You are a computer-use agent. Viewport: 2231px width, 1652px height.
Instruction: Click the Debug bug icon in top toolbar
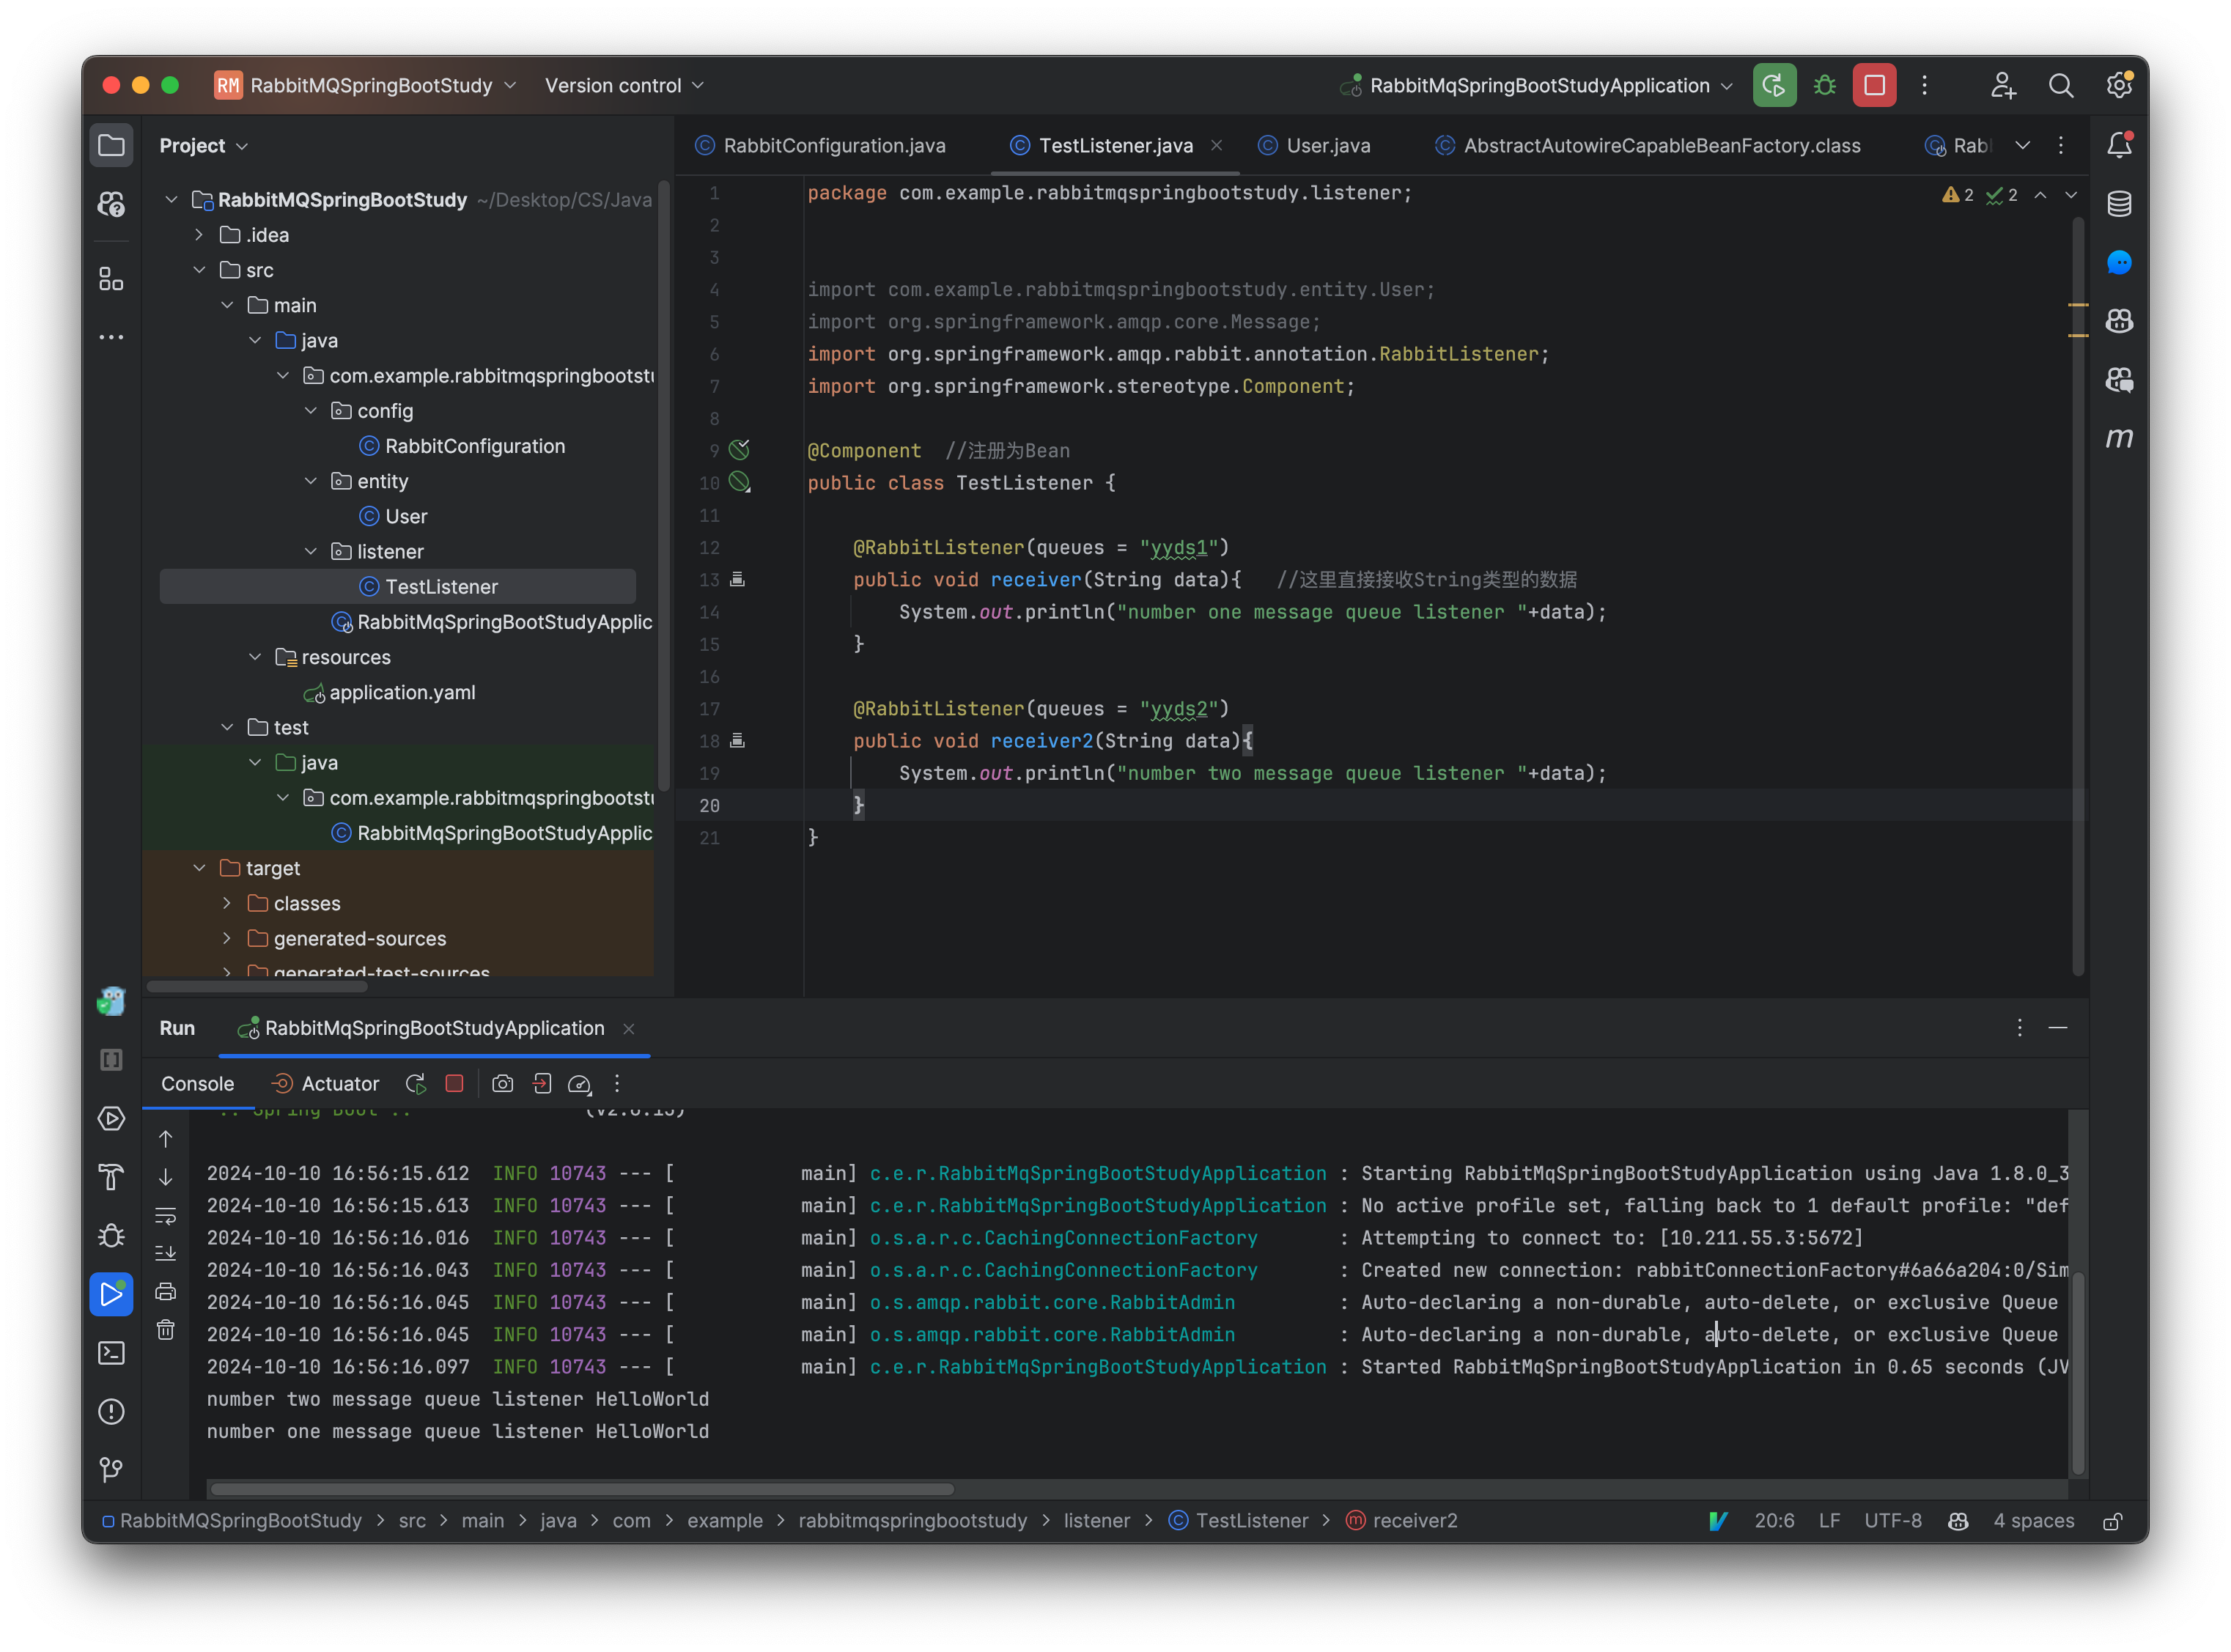(x=1824, y=86)
